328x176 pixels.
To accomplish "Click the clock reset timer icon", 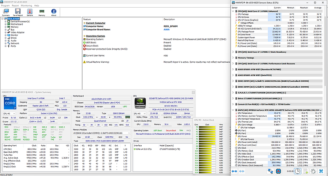I will click(x=297, y=171).
